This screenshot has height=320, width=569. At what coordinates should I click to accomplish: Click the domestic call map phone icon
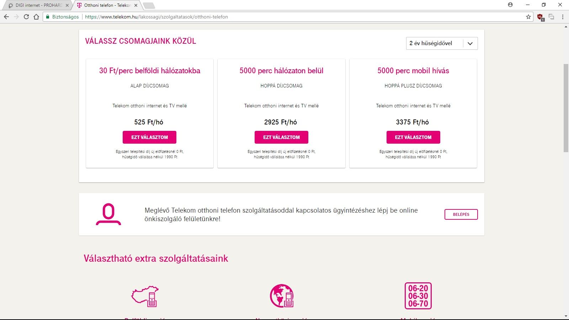[145, 296]
